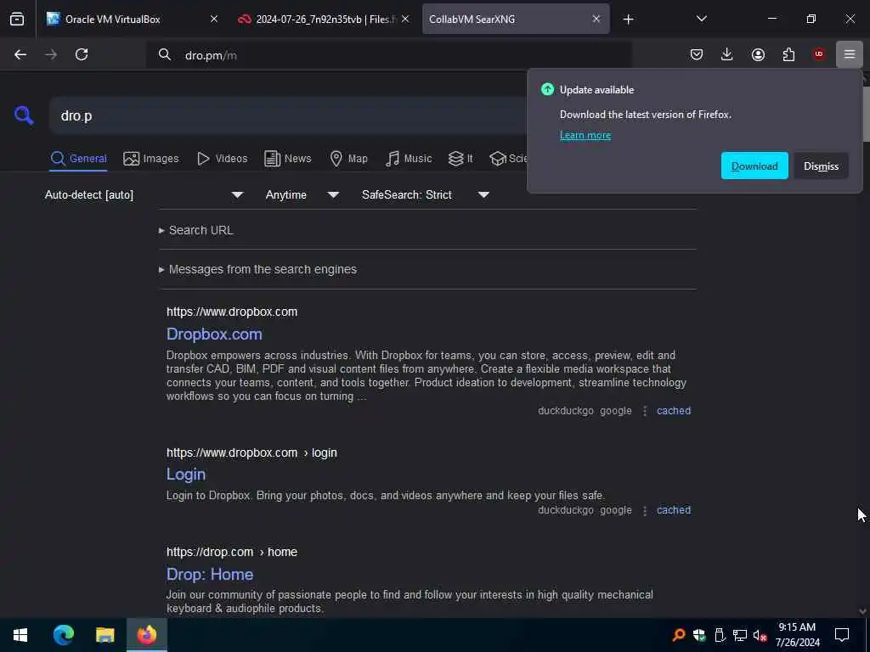
Task: Dismiss the Firefox update notification
Action: click(x=822, y=166)
